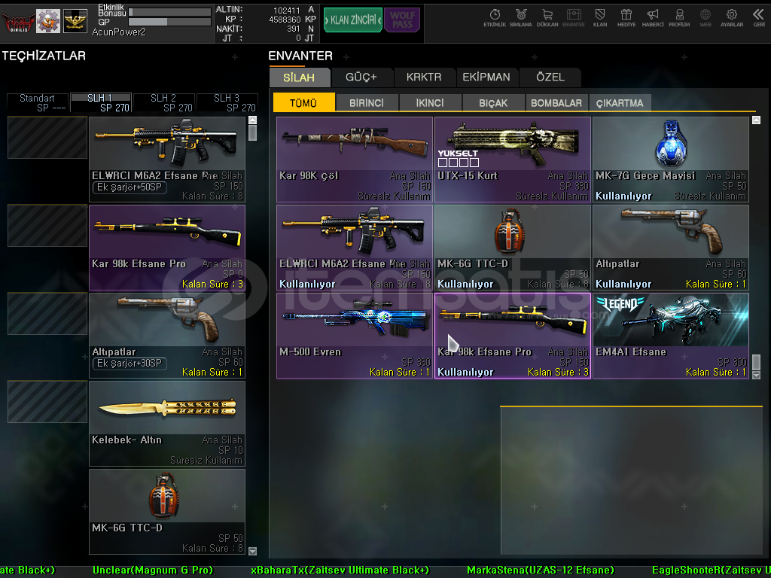Switch to the EKİPMAN tab

pyautogui.click(x=486, y=77)
